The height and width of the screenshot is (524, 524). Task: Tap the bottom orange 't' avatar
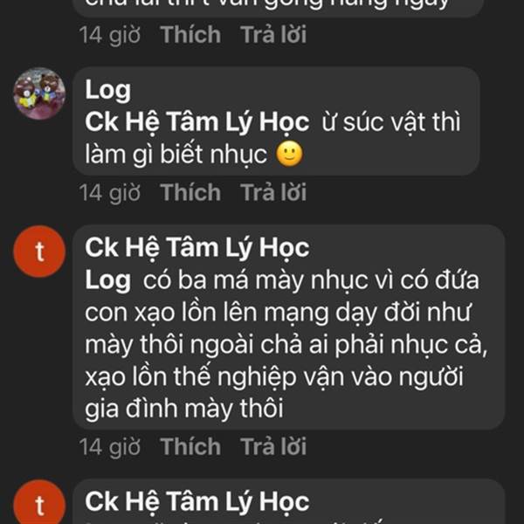pos(39,502)
